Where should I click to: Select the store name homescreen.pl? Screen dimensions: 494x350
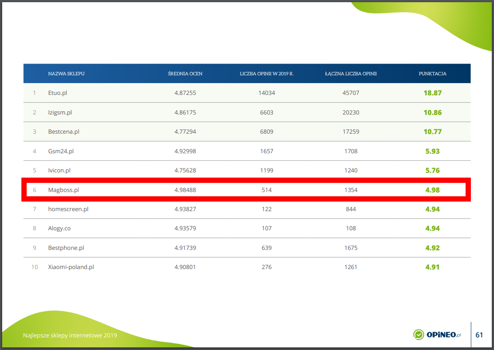[x=68, y=209]
